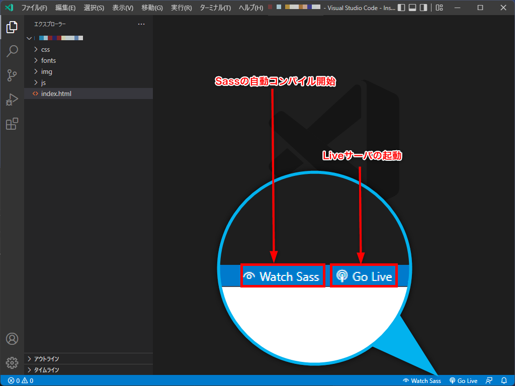Open the index.html file
The height and width of the screenshot is (386, 515).
[89, 93]
